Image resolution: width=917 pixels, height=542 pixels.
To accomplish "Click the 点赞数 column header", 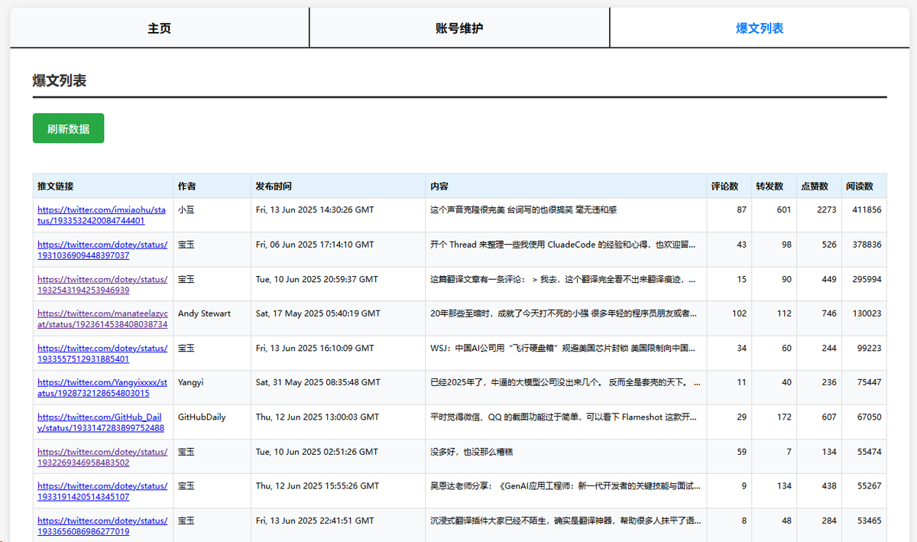I will click(x=818, y=186).
